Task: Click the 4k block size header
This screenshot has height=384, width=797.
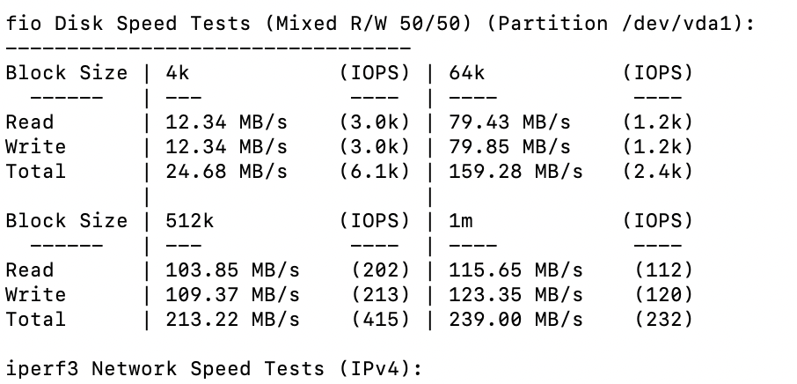Action: 178,73
